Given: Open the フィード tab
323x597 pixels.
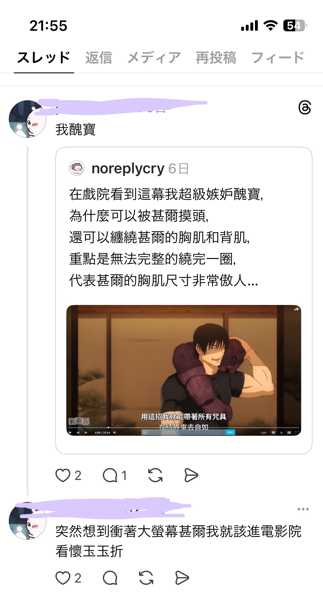Looking at the screenshot, I should (278, 57).
